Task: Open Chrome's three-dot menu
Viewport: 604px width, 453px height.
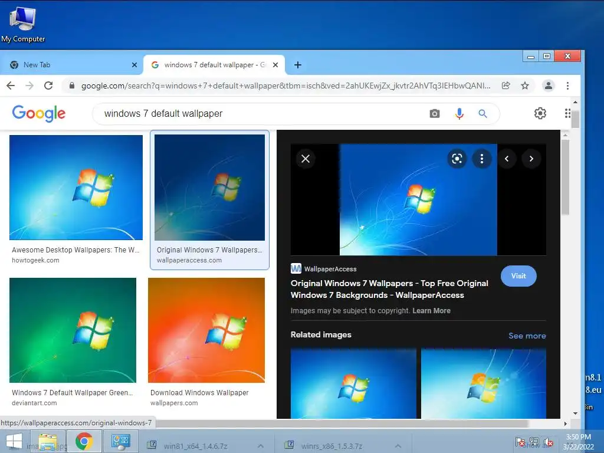Action: pyautogui.click(x=567, y=86)
